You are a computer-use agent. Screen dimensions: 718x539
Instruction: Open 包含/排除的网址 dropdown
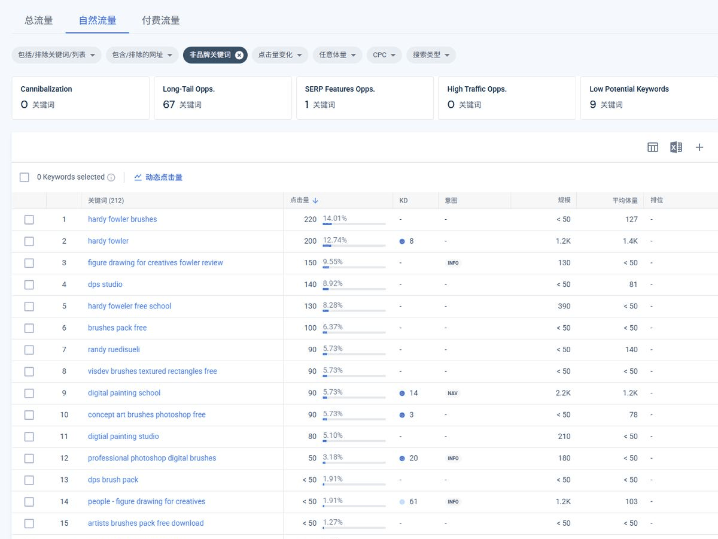[142, 55]
